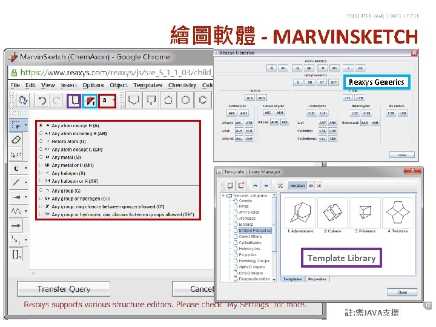Screen dimensions: 436x327
Task: Open Reaxys Generics toolbar icon
Action: click(x=90, y=101)
